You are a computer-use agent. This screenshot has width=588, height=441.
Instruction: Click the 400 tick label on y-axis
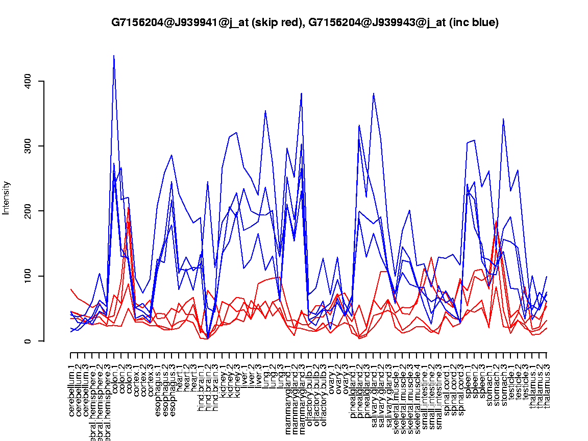tap(28, 81)
